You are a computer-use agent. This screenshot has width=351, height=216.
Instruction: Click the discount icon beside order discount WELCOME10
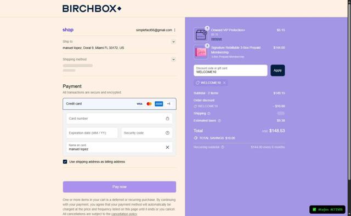[195, 106]
